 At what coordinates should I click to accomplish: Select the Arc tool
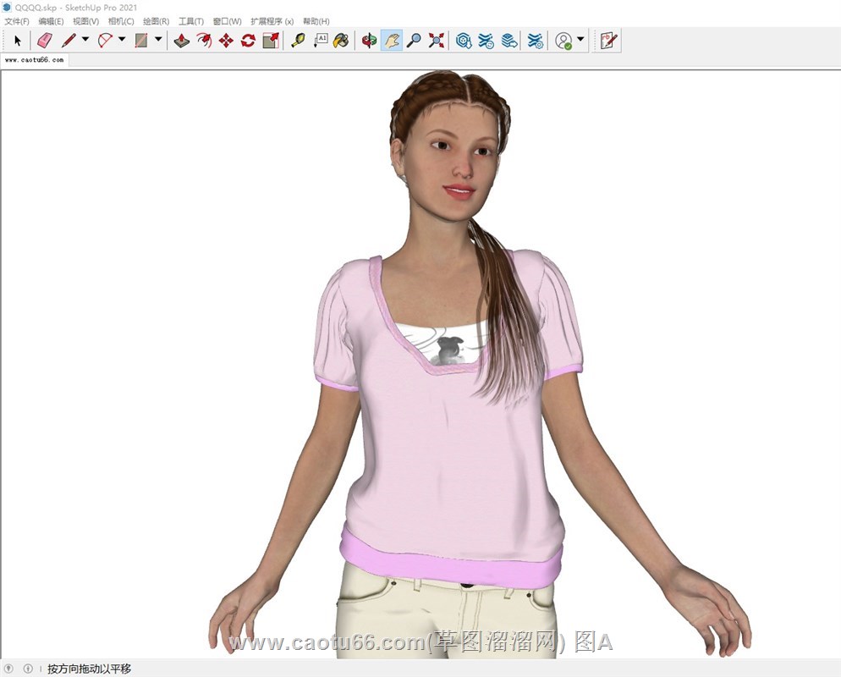(105, 41)
